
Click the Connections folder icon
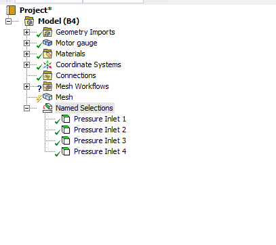tap(47, 75)
